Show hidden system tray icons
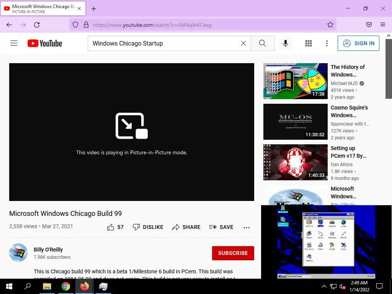This screenshot has height=294, width=392. [324, 286]
